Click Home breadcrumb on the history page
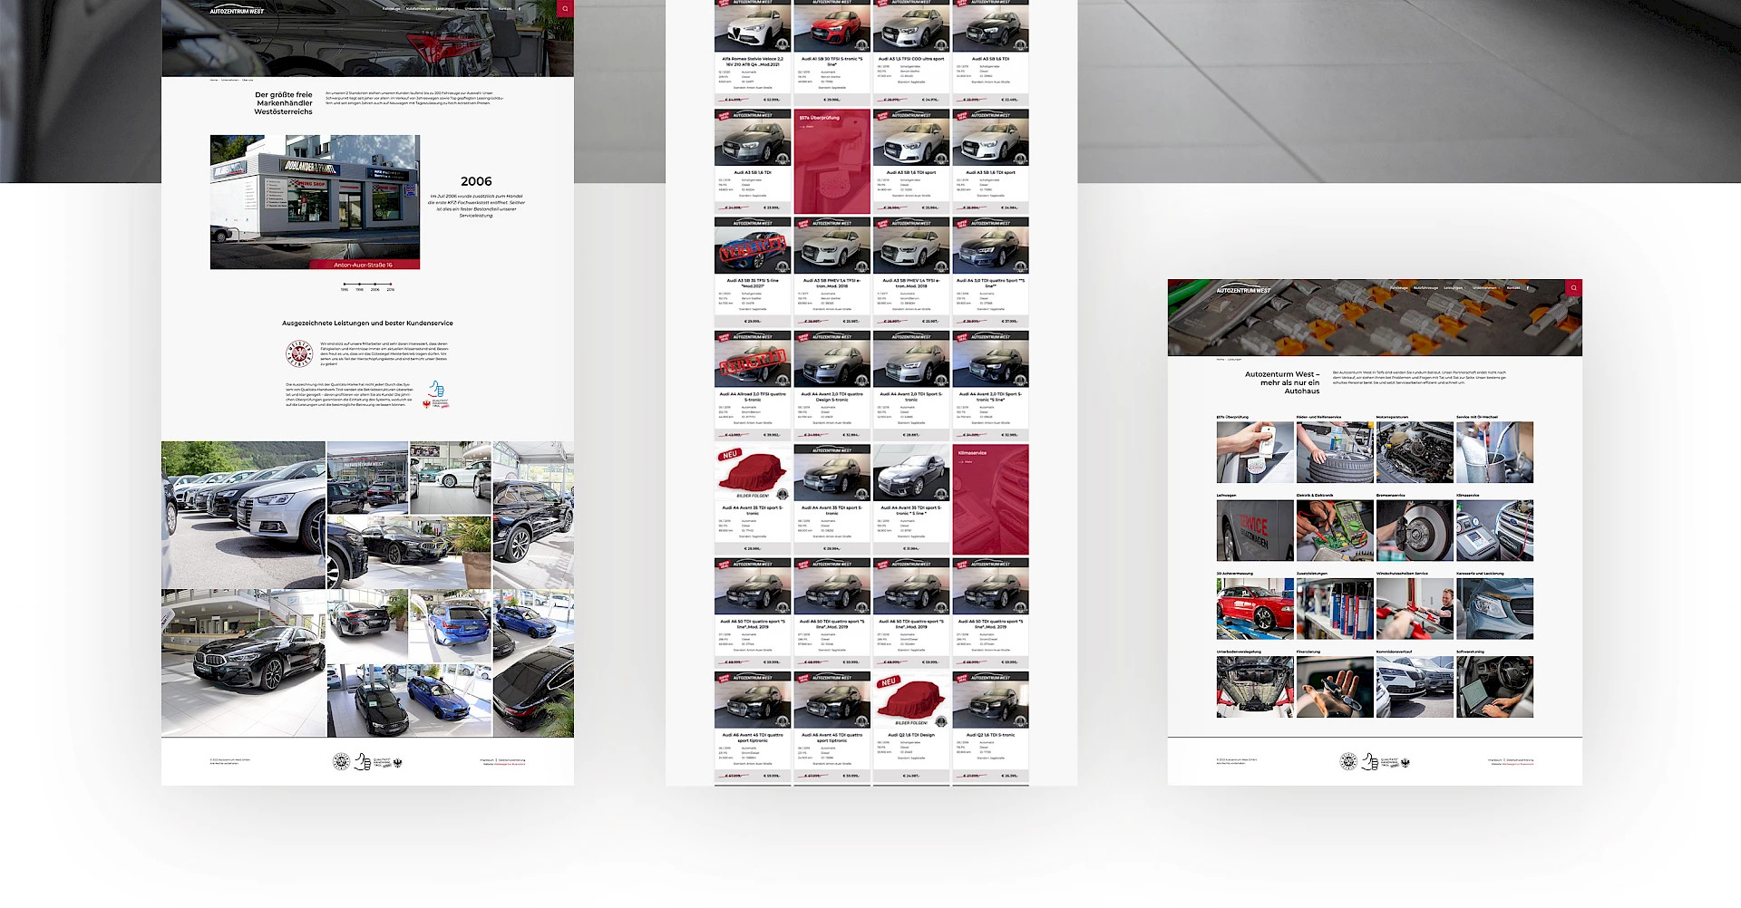The height and width of the screenshot is (908, 1741). (x=214, y=80)
